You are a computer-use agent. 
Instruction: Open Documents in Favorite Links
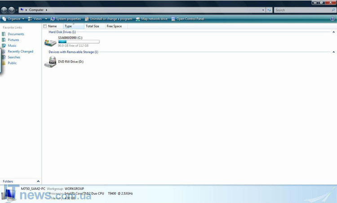(16, 34)
